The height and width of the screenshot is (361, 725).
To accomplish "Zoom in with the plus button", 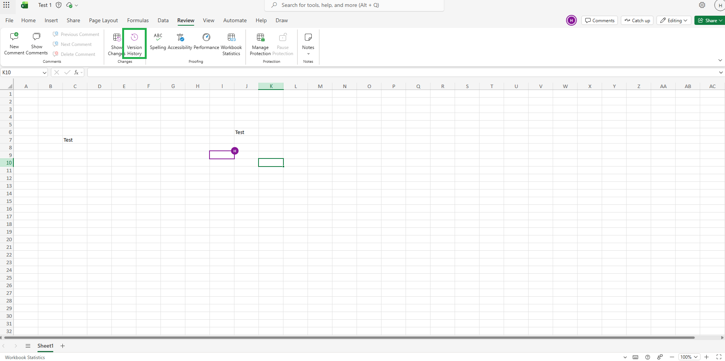I will 707,357.
